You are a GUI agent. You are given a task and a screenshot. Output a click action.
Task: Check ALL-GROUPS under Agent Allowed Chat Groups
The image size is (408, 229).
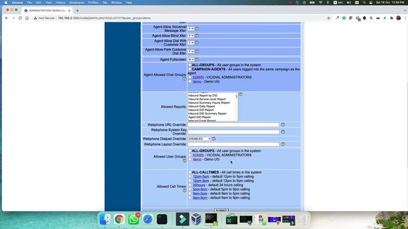click(x=190, y=65)
